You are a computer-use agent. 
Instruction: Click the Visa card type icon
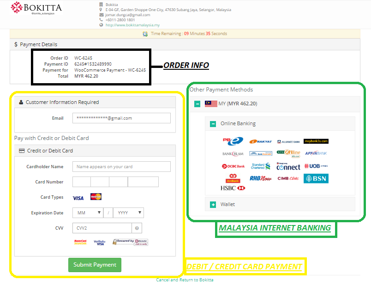[x=78, y=198]
